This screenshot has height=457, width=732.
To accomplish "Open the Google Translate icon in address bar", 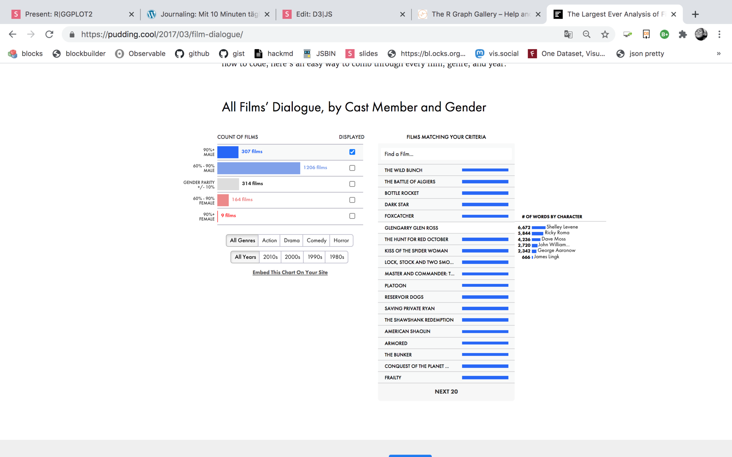I will [x=568, y=34].
